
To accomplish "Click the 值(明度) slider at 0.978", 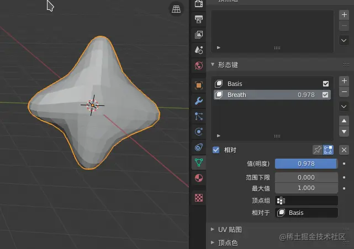I will (x=307, y=164).
